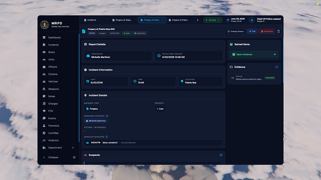This screenshot has height=180, width=321.
Task: Toggle the Read Only badge
Action: click(x=140, y=33)
